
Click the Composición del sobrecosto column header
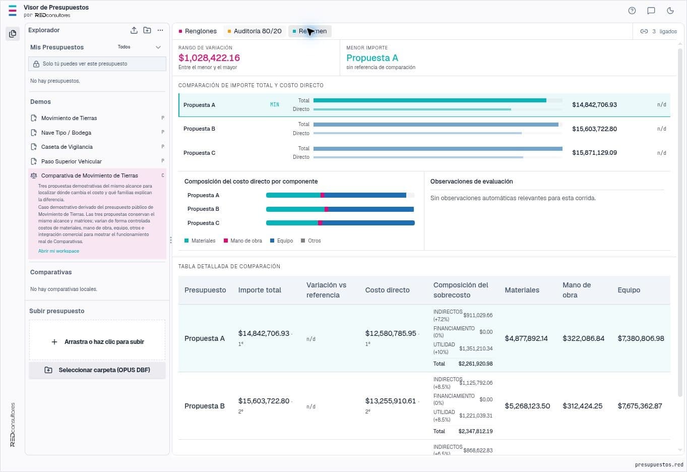(x=461, y=290)
